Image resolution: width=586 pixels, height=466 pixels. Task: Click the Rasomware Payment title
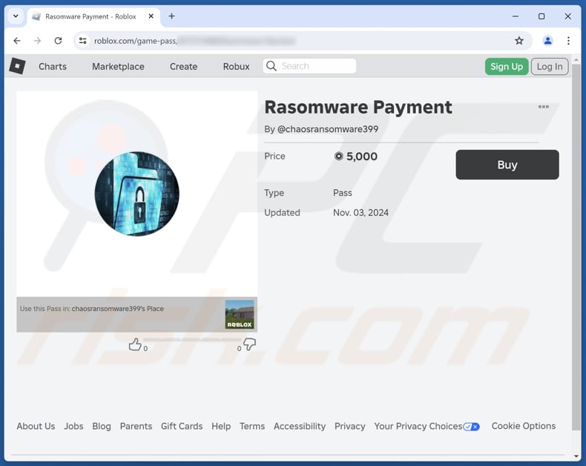click(x=358, y=107)
